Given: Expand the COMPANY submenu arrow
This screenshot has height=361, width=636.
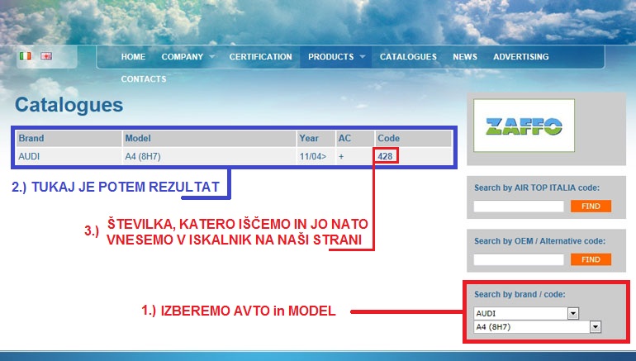Looking at the screenshot, I should (211, 57).
